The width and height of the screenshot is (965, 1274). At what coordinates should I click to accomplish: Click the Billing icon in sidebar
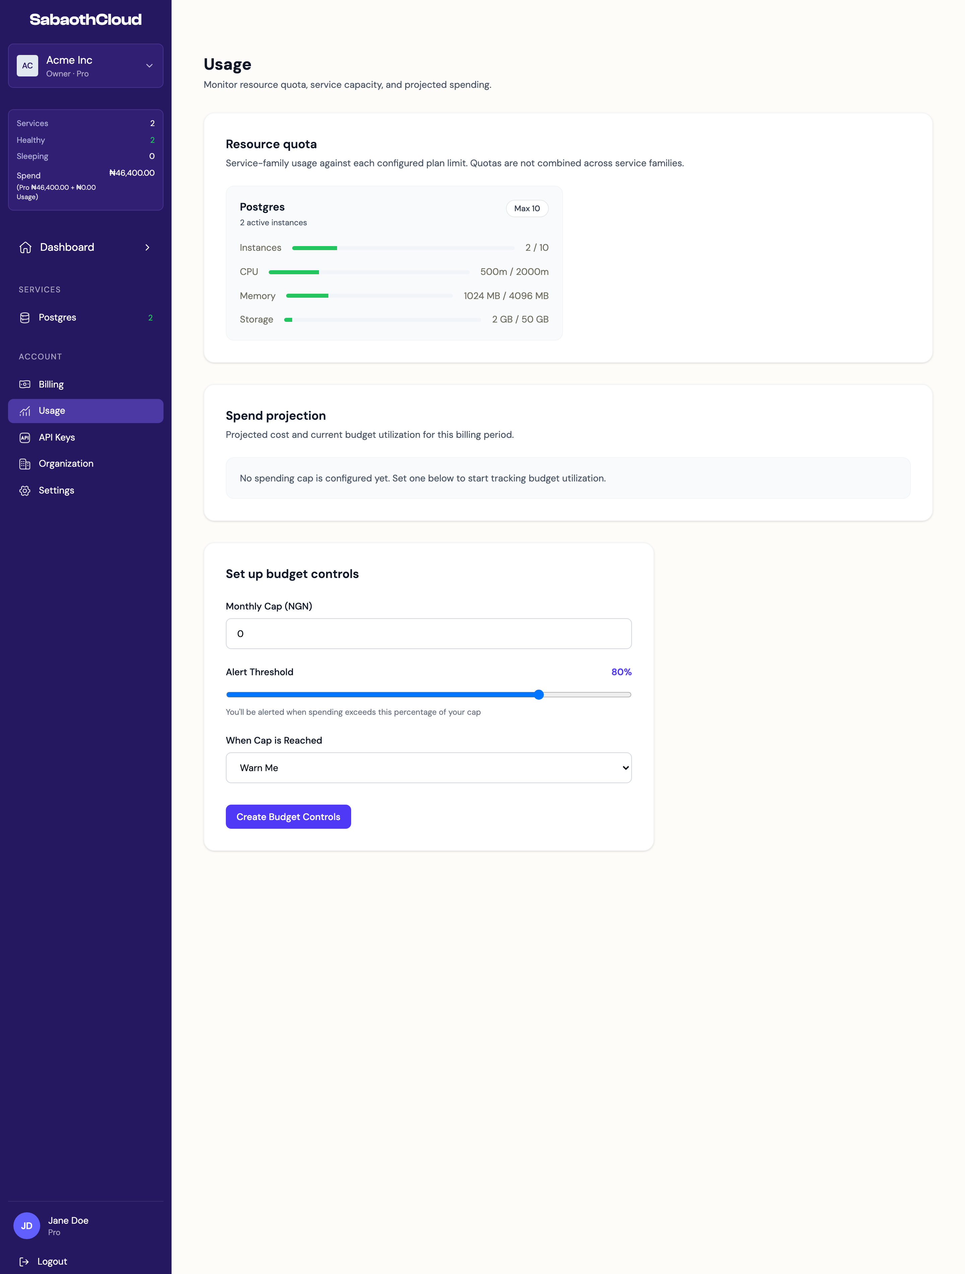pos(25,384)
